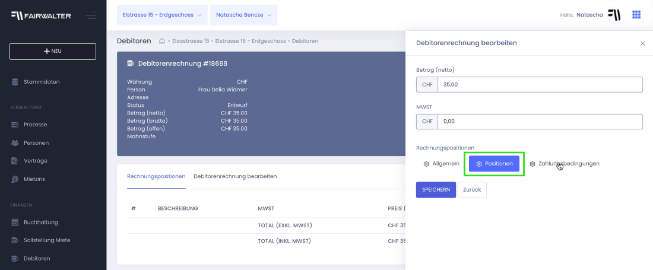Viewport: 653px width, 270px height.
Task: Switch to Debitorenrechnung bearbeiten tab
Action: pos(235,176)
